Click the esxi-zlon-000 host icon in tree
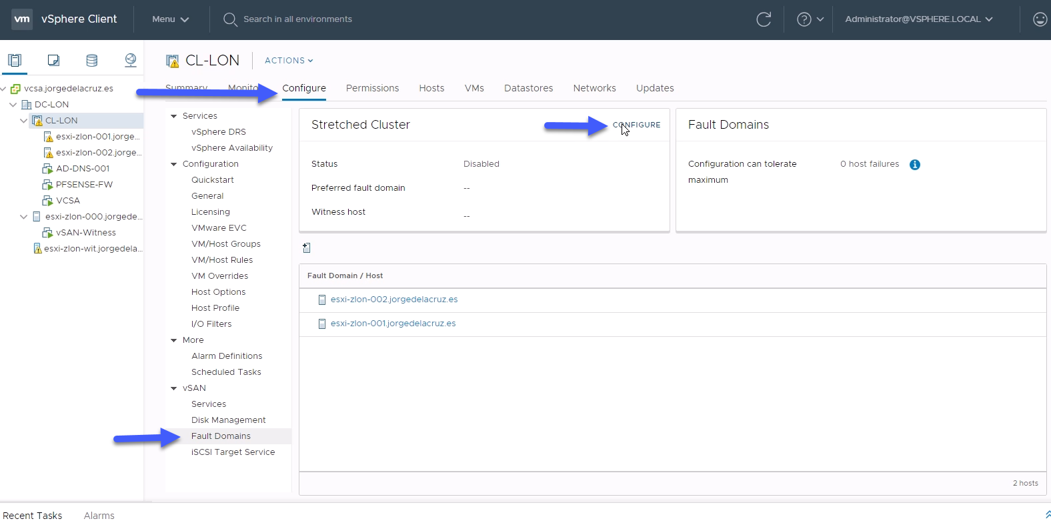1051x523 pixels. [37, 217]
